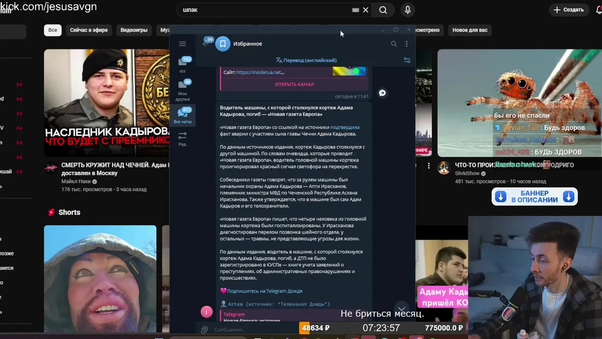Submit YouTube search with magnifier button
The height and width of the screenshot is (339, 602).
(x=383, y=10)
